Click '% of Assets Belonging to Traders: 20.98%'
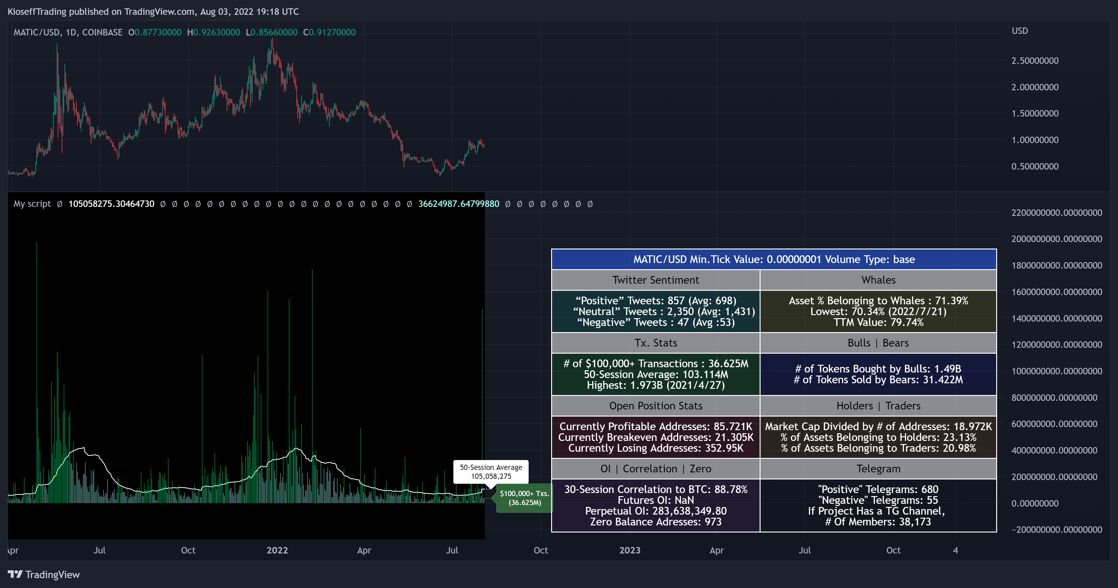The width and height of the screenshot is (1118, 588). pyautogui.click(x=878, y=448)
